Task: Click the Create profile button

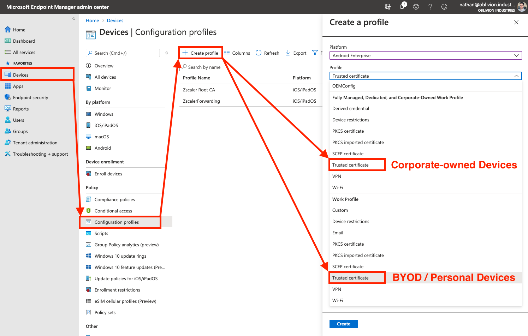Action: pos(200,53)
